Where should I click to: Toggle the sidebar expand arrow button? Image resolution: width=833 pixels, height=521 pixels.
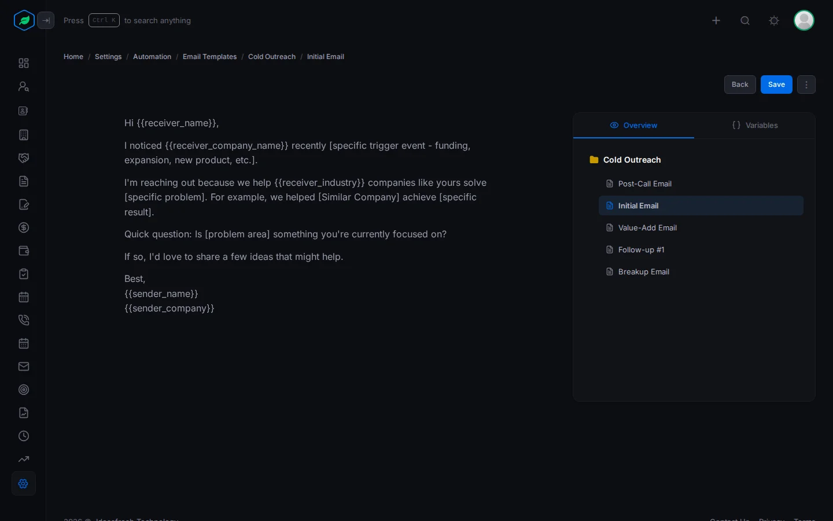[46, 20]
